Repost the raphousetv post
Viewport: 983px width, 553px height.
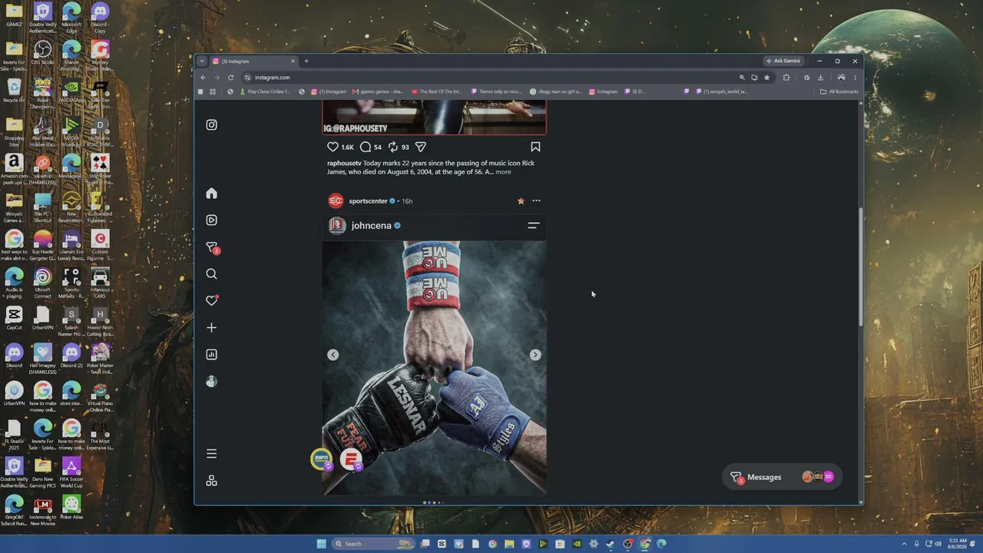[x=392, y=147]
